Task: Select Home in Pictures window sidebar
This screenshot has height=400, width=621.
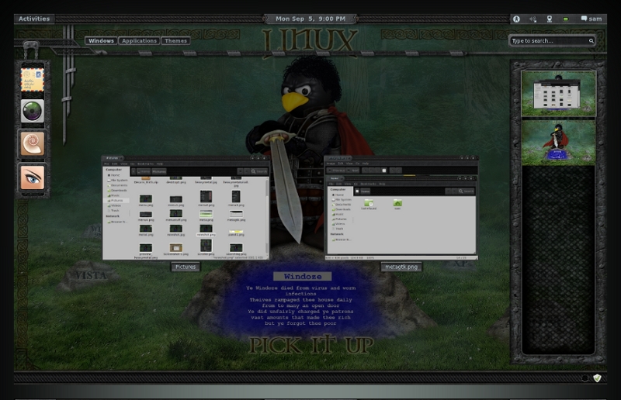Action: [115, 175]
